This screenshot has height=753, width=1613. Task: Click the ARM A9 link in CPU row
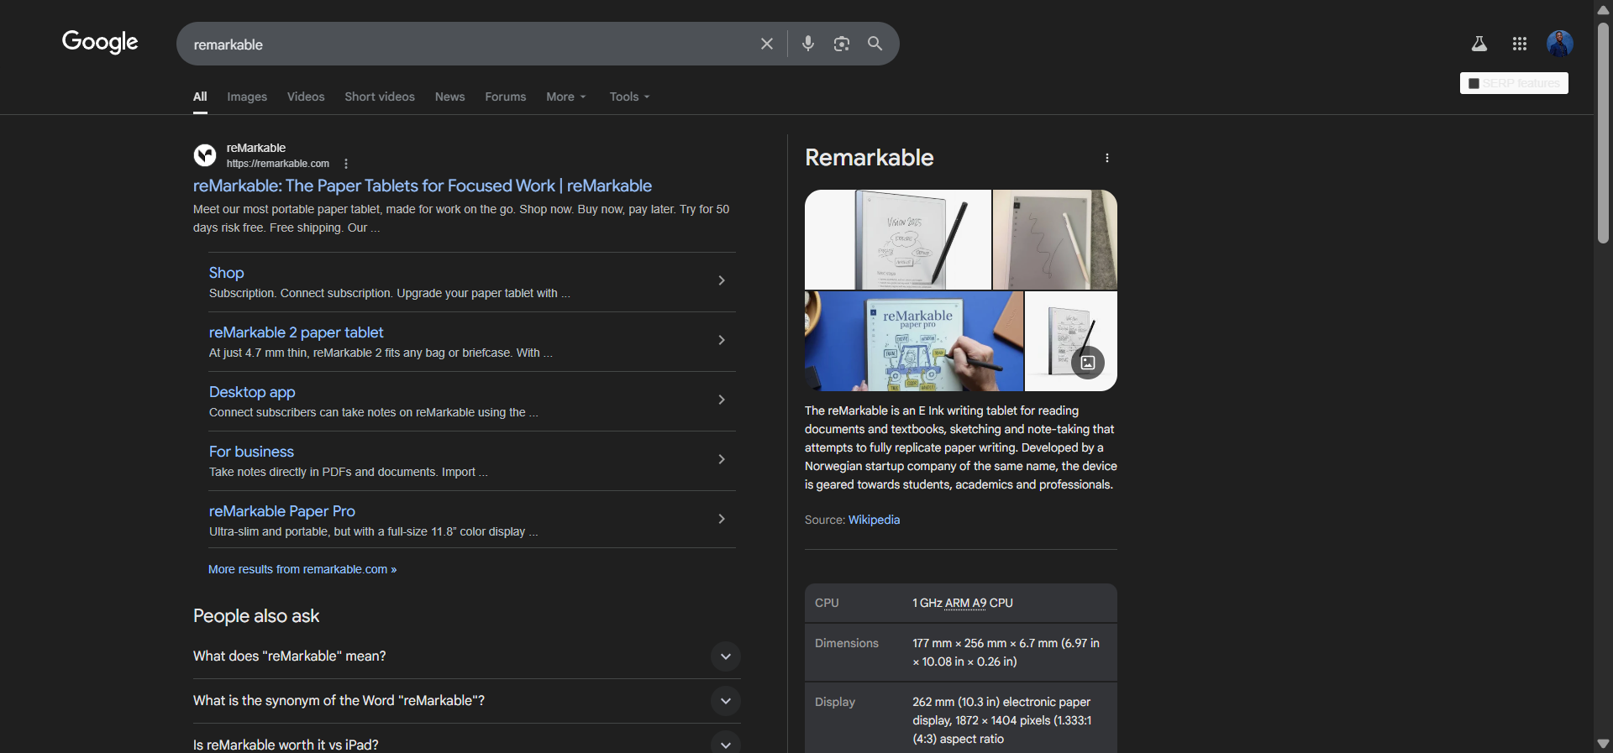tap(965, 603)
